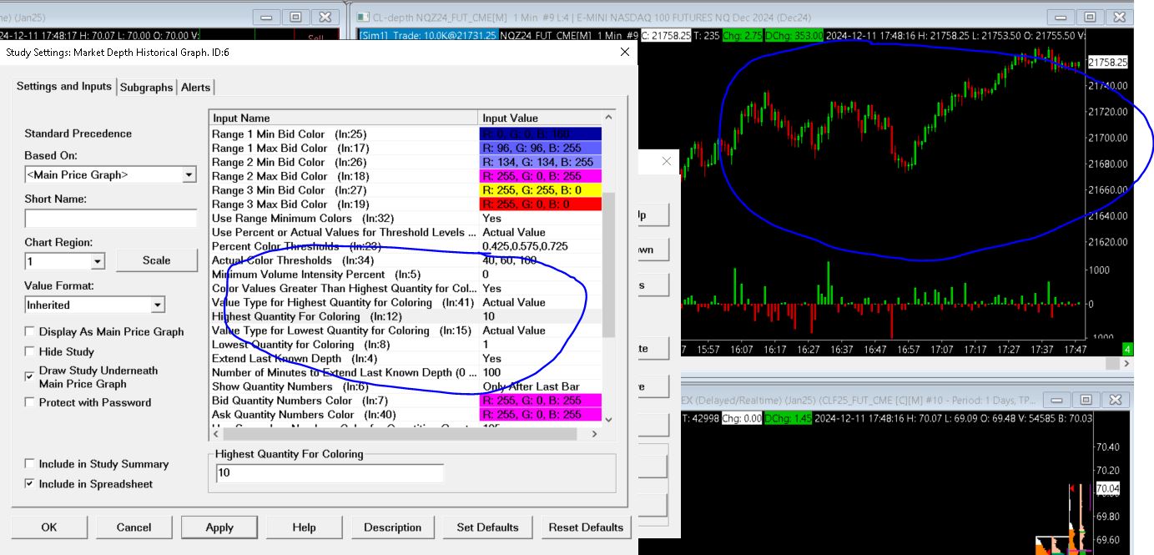This screenshot has width=1154, height=555.
Task: Click the Description button
Action: click(x=392, y=527)
